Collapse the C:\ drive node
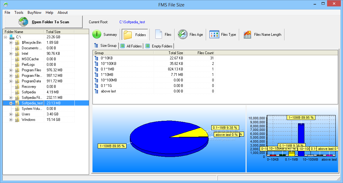Image resolution: width=343 pixels, height=183 pixels. click(6, 37)
